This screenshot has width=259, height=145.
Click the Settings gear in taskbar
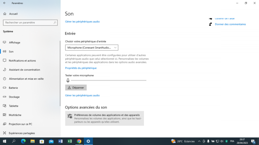point(88,141)
